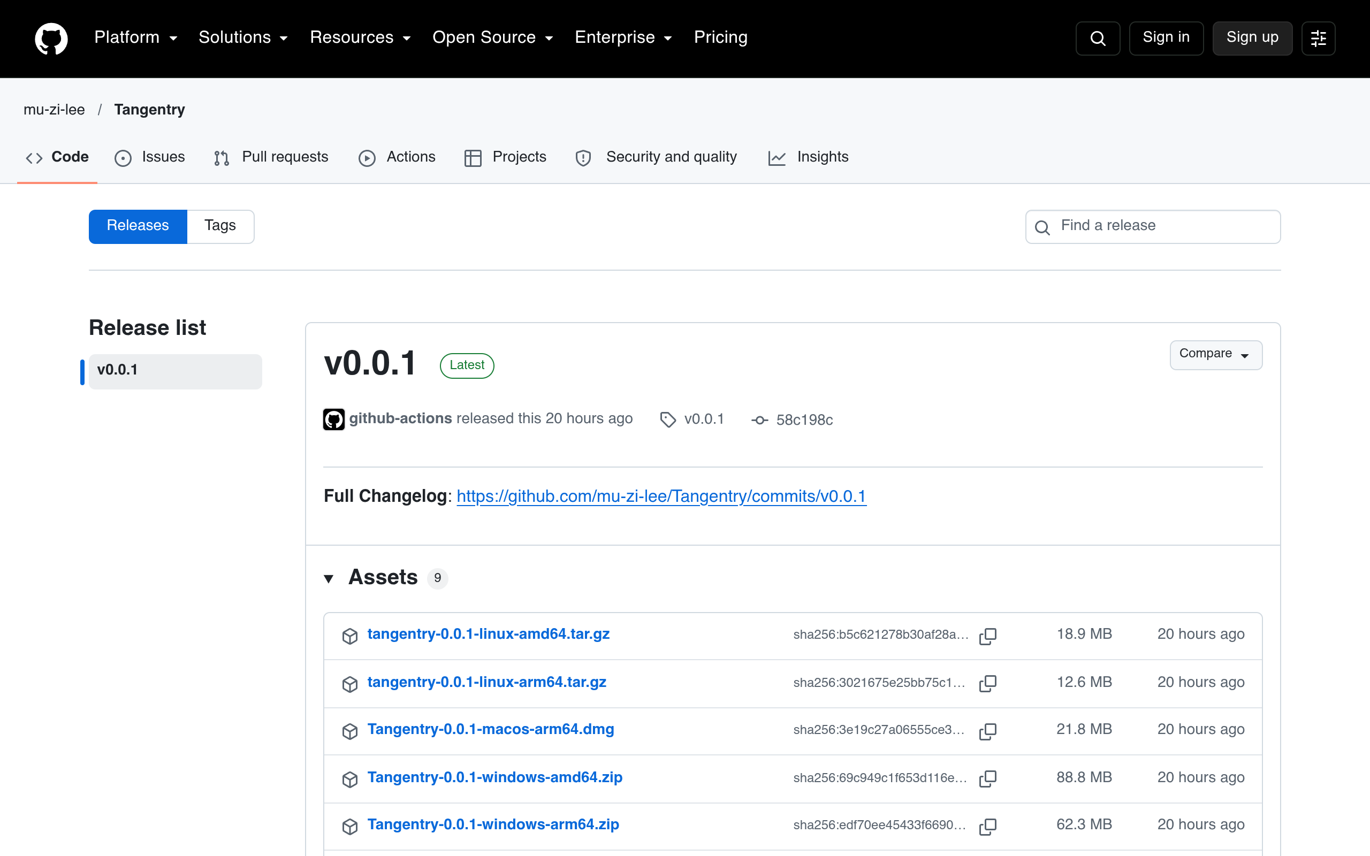This screenshot has height=856, width=1370.
Task: Click the Find a release search field
Action: click(x=1153, y=226)
